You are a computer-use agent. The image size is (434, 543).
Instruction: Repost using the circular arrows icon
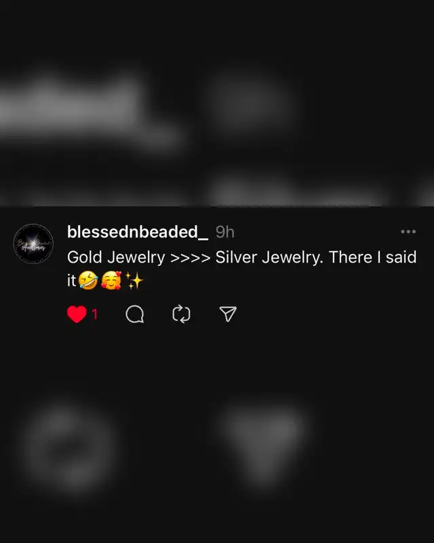(x=181, y=314)
